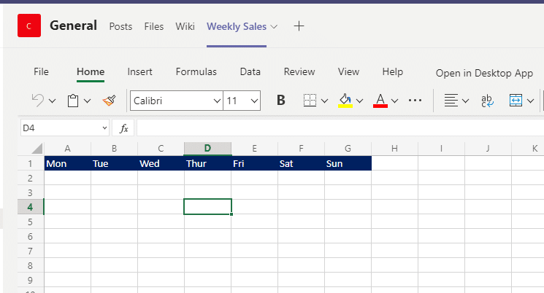Apply the yellow fill color swatch
The height and width of the screenshot is (293, 544).
(345, 101)
